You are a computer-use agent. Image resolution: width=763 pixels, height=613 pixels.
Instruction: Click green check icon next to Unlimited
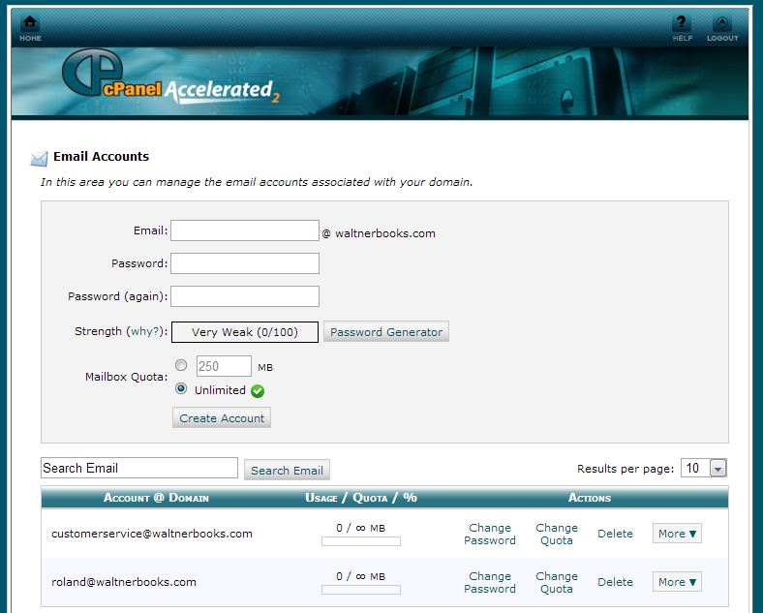[258, 391]
